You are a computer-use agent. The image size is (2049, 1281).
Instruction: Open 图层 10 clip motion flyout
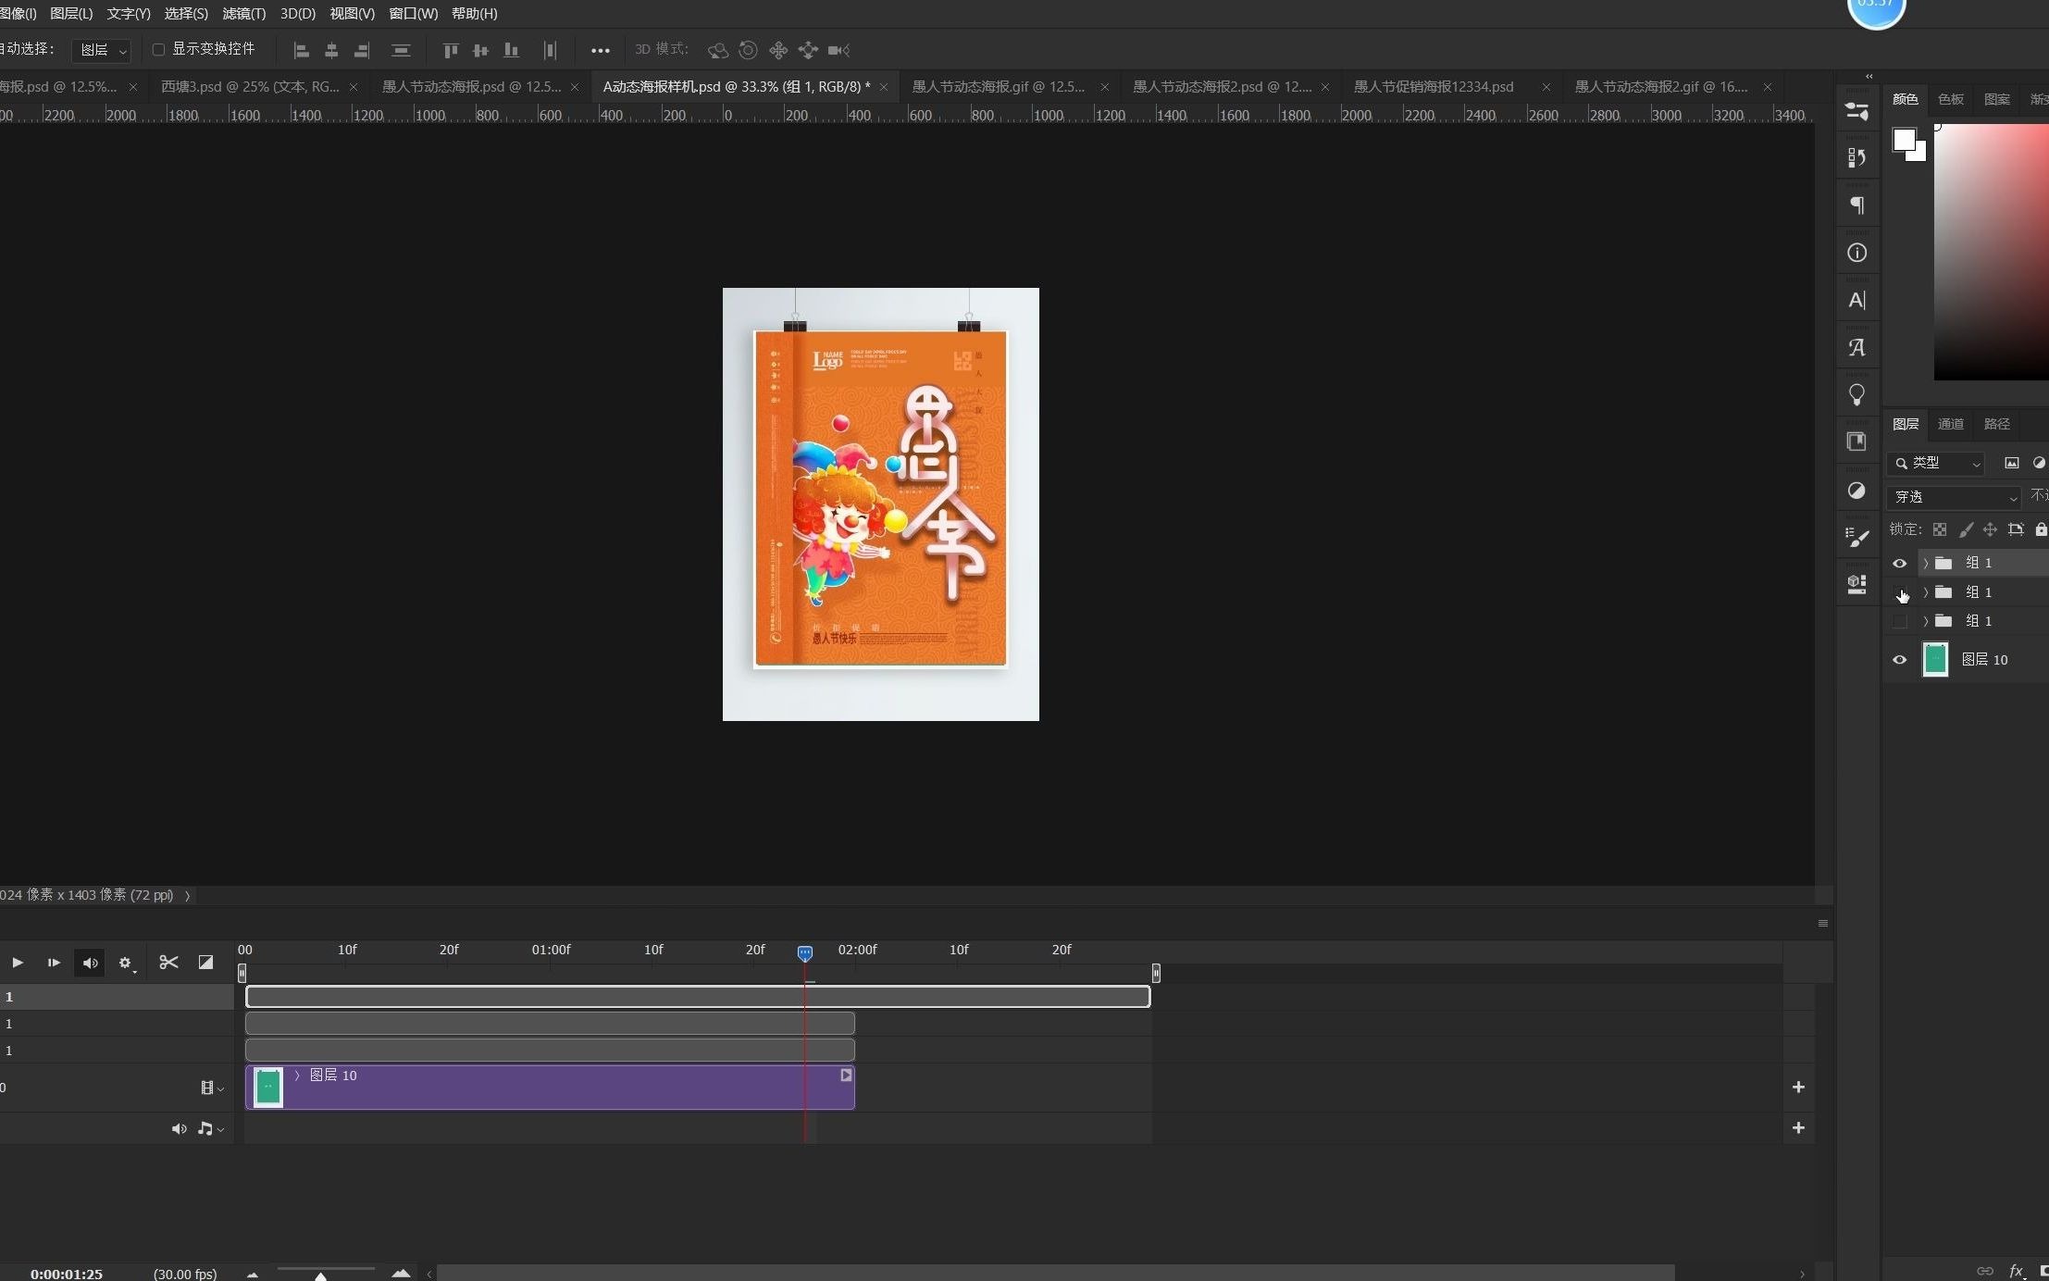846,1076
